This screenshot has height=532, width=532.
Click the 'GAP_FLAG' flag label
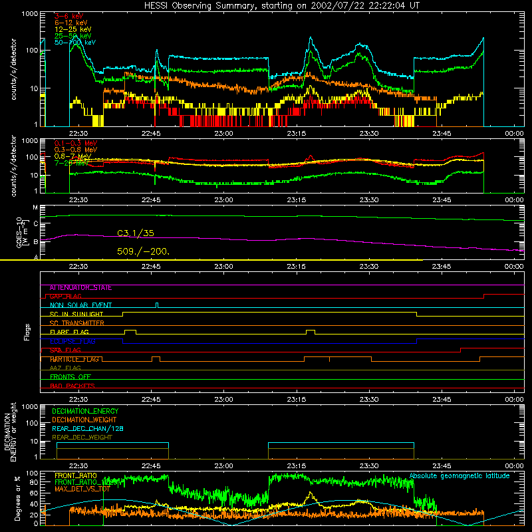[x=65, y=296]
